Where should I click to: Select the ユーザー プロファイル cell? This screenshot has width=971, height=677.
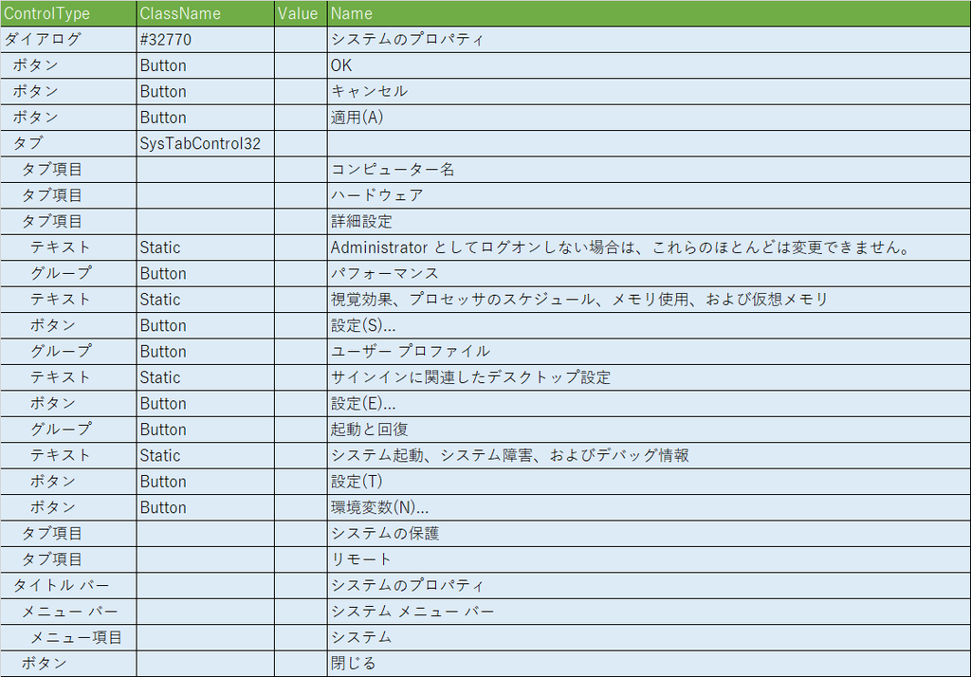click(x=649, y=352)
